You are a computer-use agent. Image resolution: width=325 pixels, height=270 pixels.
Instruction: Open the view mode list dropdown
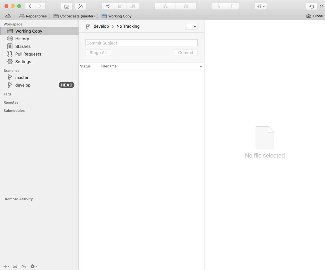point(191,27)
